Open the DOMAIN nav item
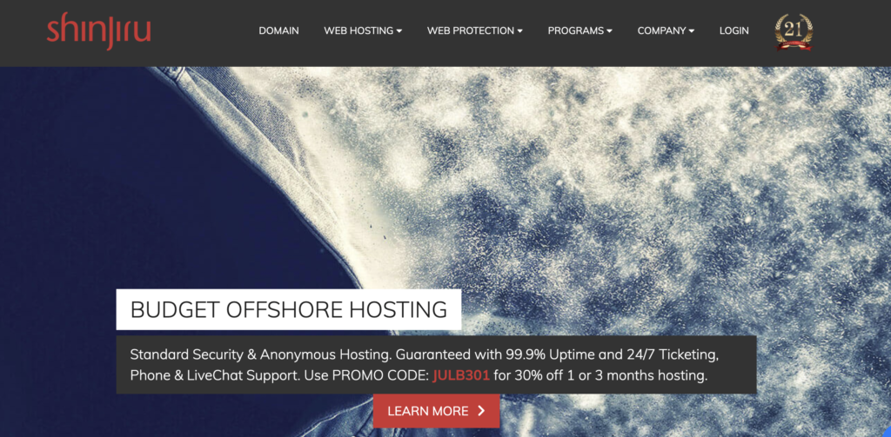891x437 pixels. (x=279, y=30)
